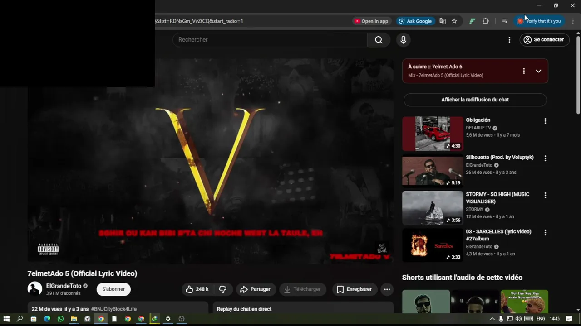Collapse the À suivre playlist panel
The width and height of the screenshot is (581, 326).
coord(538,71)
